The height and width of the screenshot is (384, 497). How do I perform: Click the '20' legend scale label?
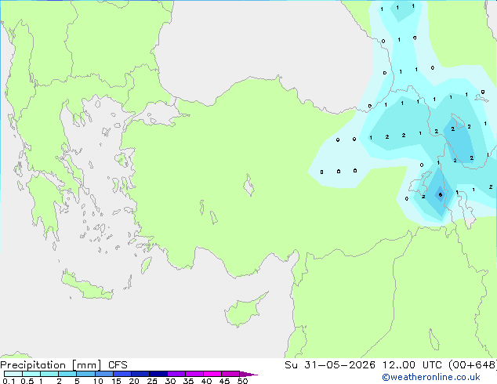(x=134, y=381)
